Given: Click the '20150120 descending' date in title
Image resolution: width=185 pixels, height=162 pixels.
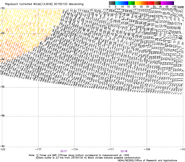Looking at the screenshot, I should click(69, 4).
